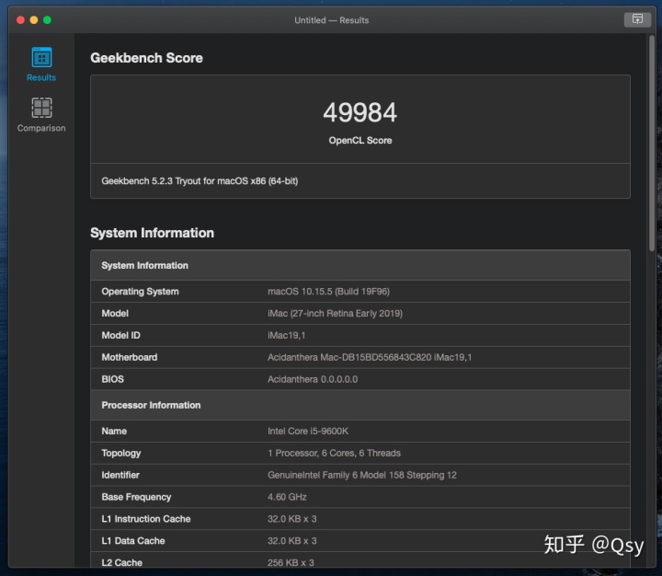Click the 'Motherboard' row label
662x576 pixels.
click(130, 358)
